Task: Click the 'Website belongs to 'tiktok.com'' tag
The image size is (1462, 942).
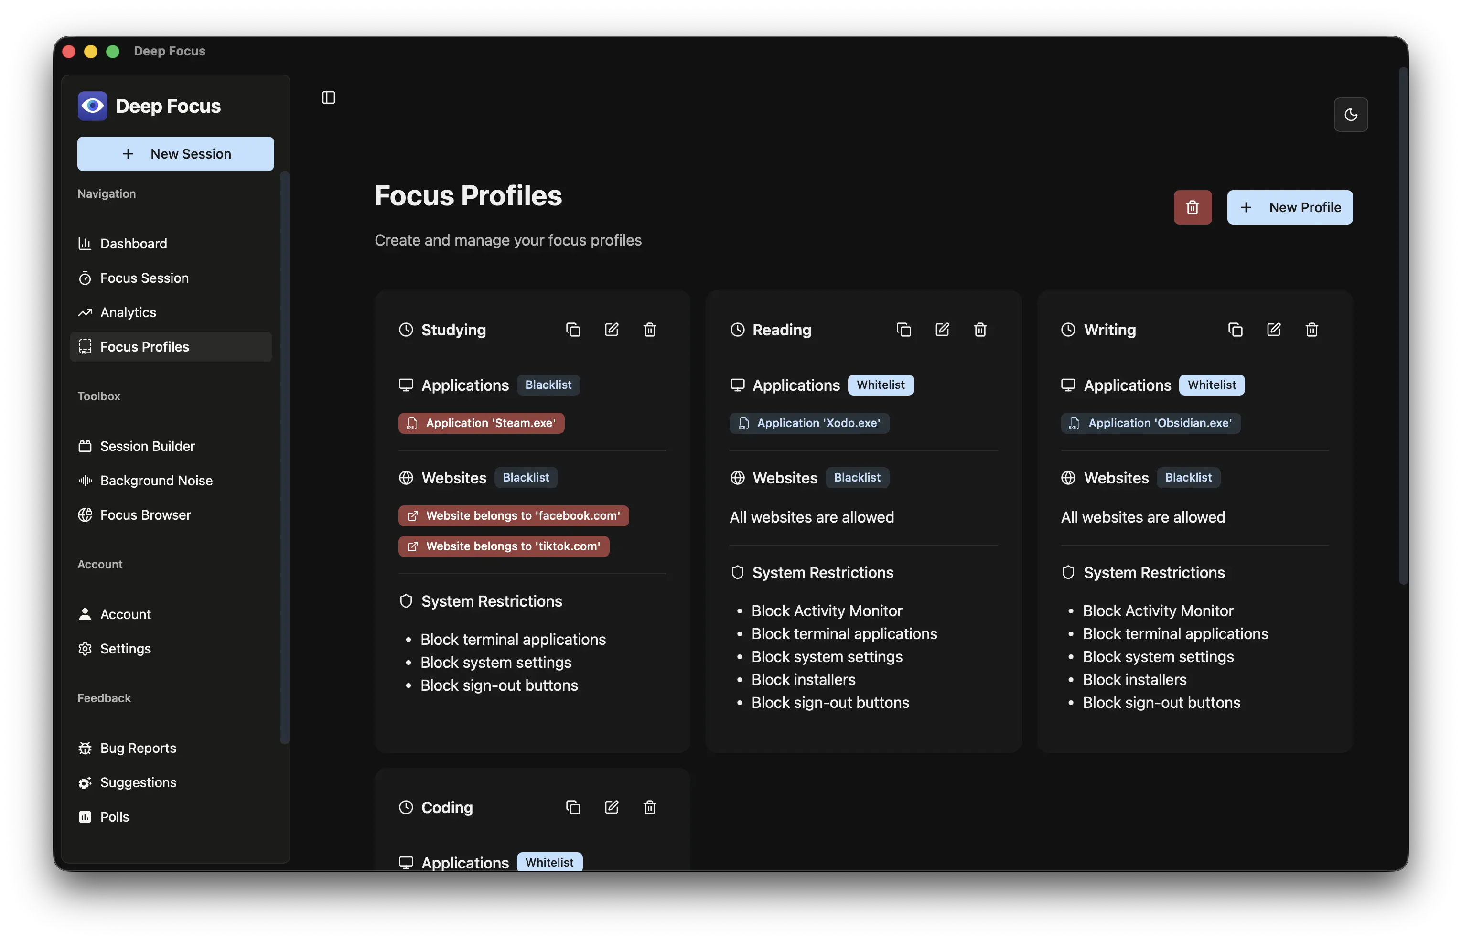Action: [504, 546]
